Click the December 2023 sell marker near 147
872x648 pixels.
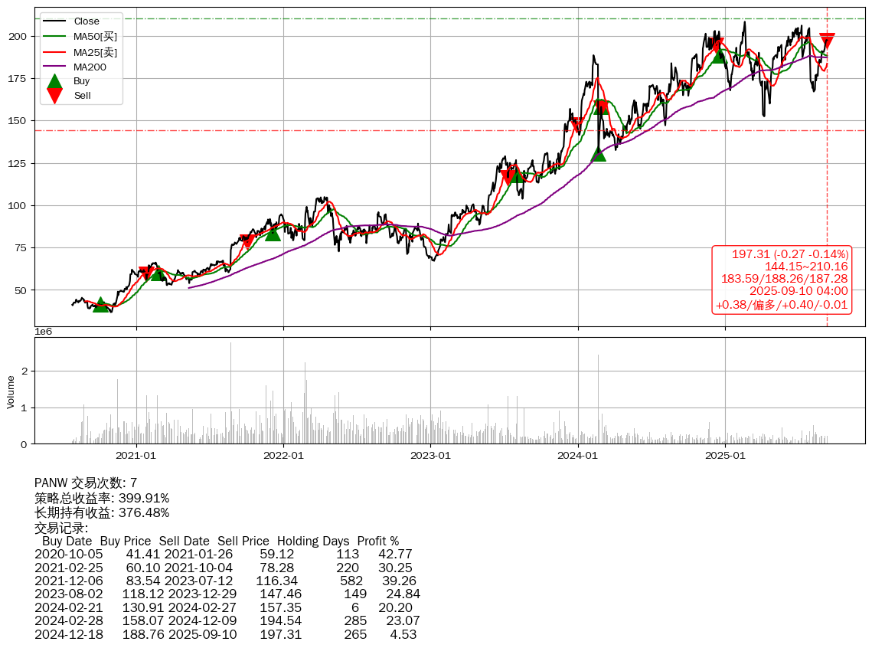(x=576, y=125)
